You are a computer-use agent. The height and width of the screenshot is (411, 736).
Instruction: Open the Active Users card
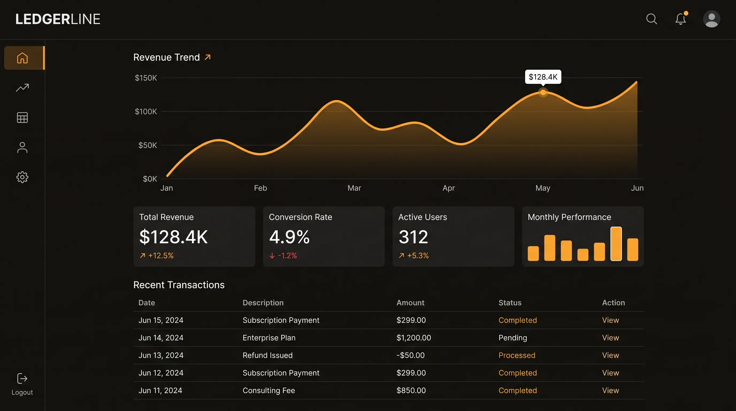[x=453, y=236]
